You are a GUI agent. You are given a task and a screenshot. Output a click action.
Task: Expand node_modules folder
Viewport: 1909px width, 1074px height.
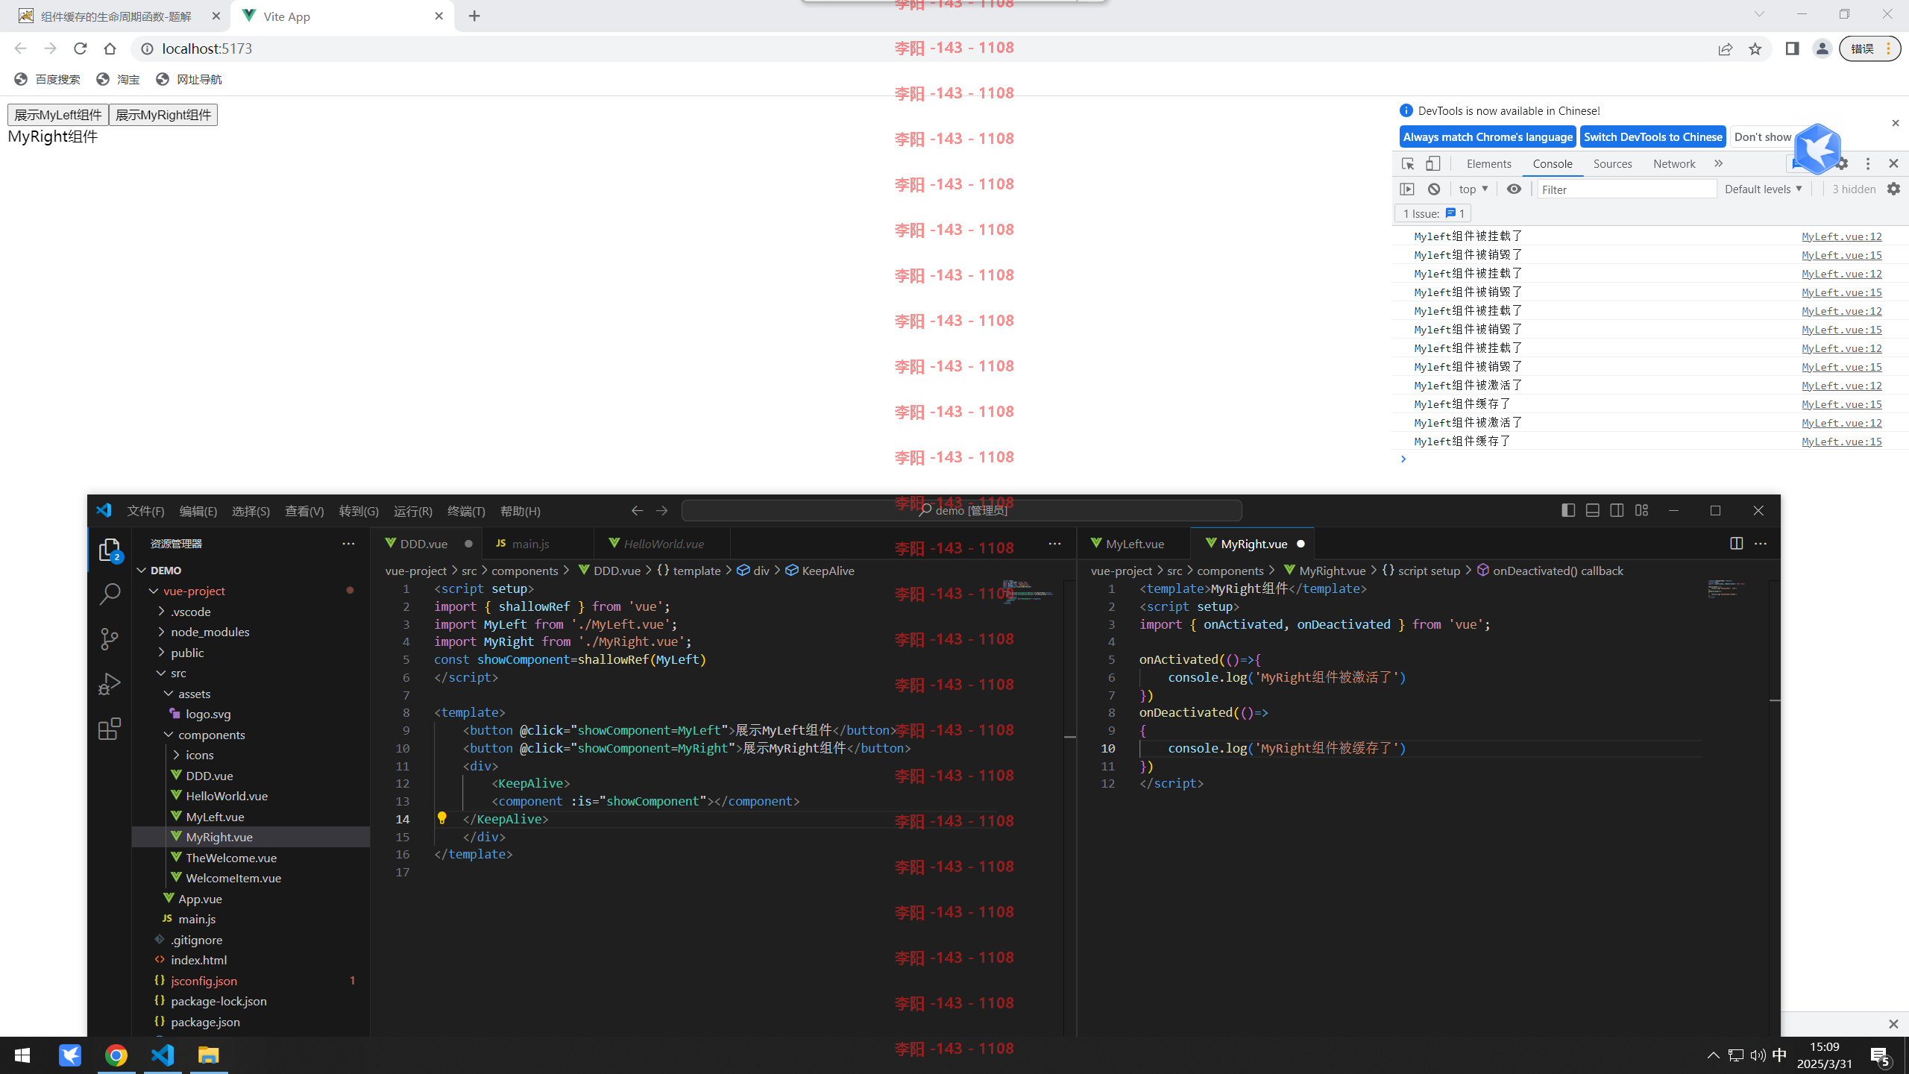(161, 632)
